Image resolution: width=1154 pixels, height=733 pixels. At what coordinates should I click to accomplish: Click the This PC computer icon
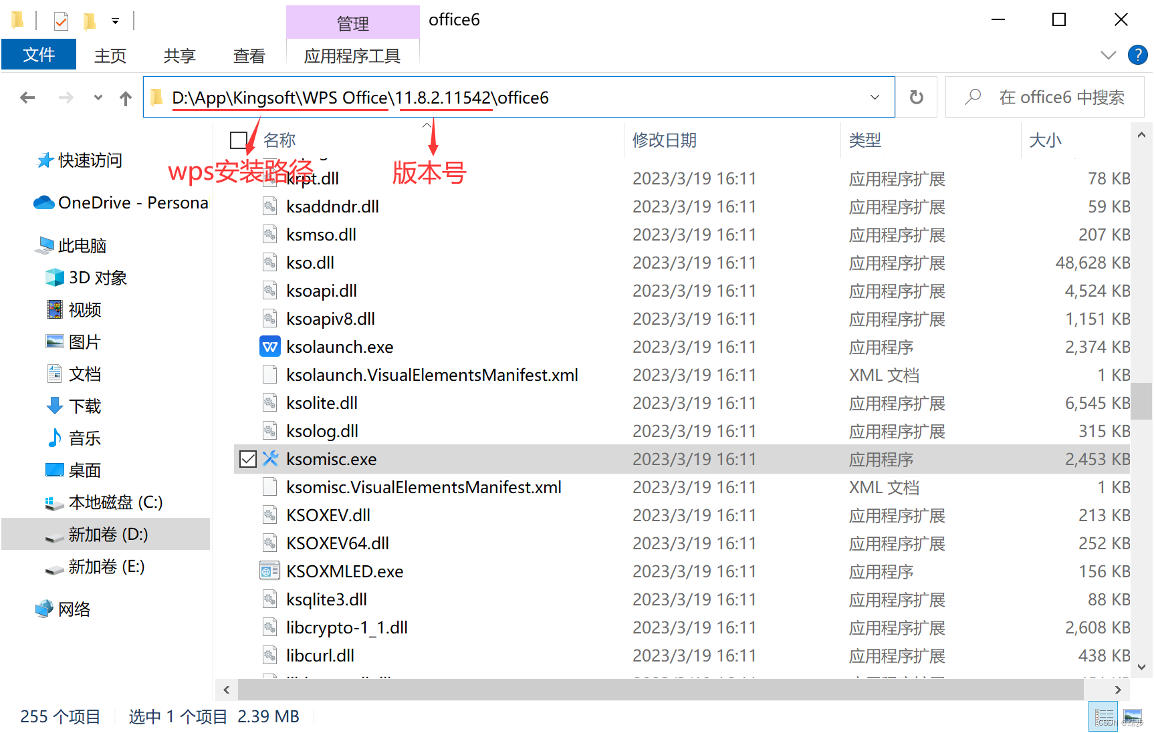[45, 245]
